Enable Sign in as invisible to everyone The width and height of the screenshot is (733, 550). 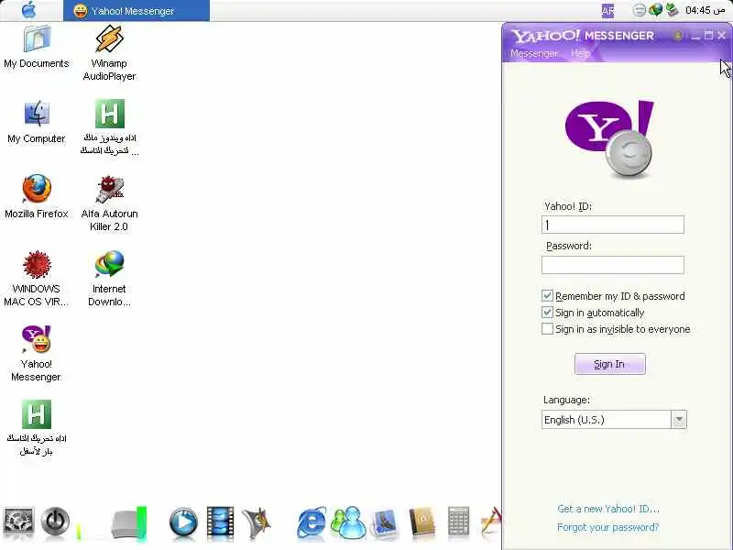point(547,329)
